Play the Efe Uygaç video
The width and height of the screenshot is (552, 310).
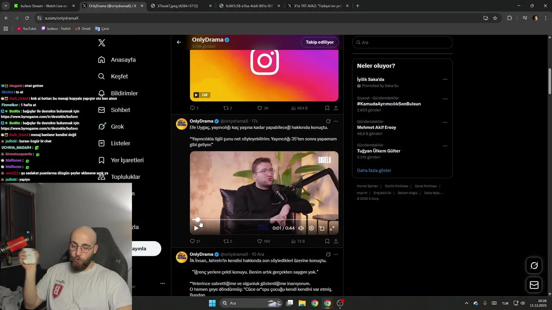coord(196,228)
